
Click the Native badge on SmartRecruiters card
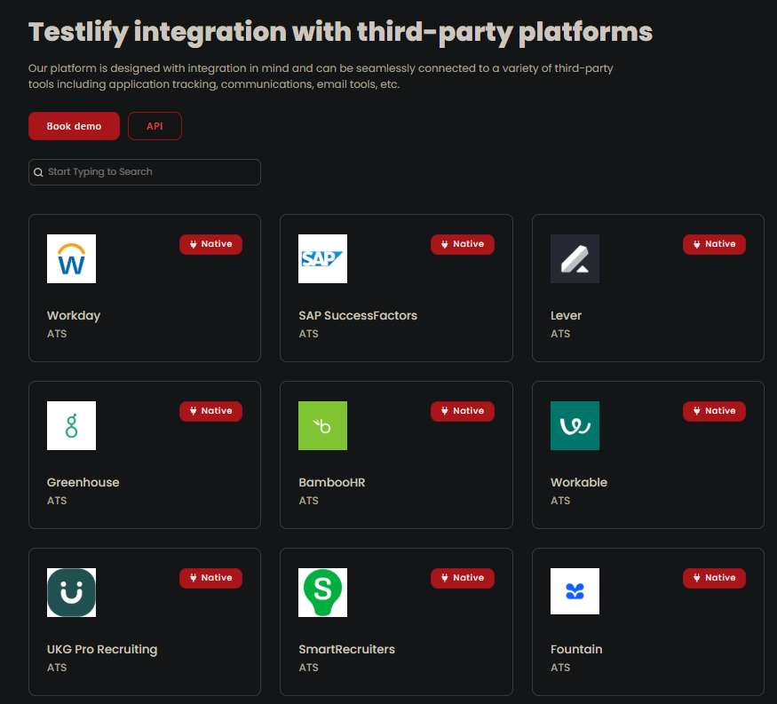pos(463,578)
